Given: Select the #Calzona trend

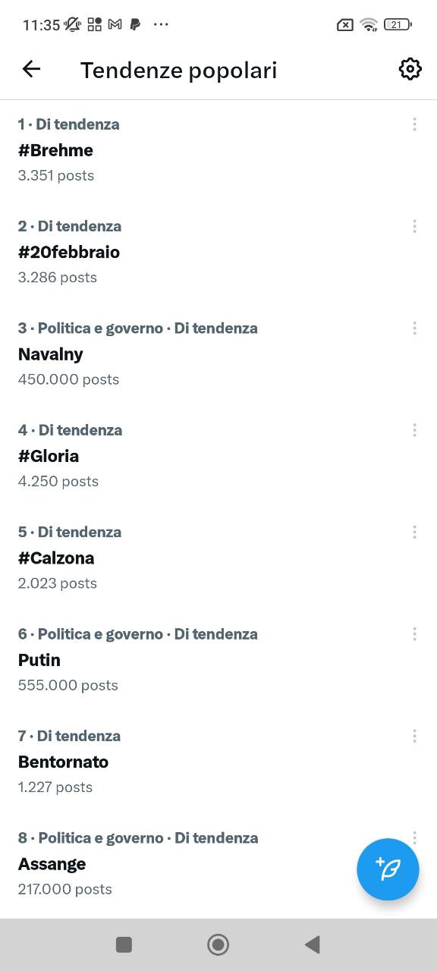Looking at the screenshot, I should click(x=55, y=558).
